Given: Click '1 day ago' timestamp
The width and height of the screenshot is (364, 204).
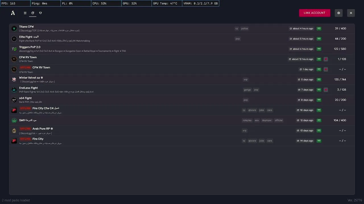Looking at the screenshot, I should [307, 69].
